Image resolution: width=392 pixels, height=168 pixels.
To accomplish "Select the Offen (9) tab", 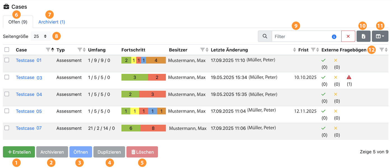I will 18,22.
